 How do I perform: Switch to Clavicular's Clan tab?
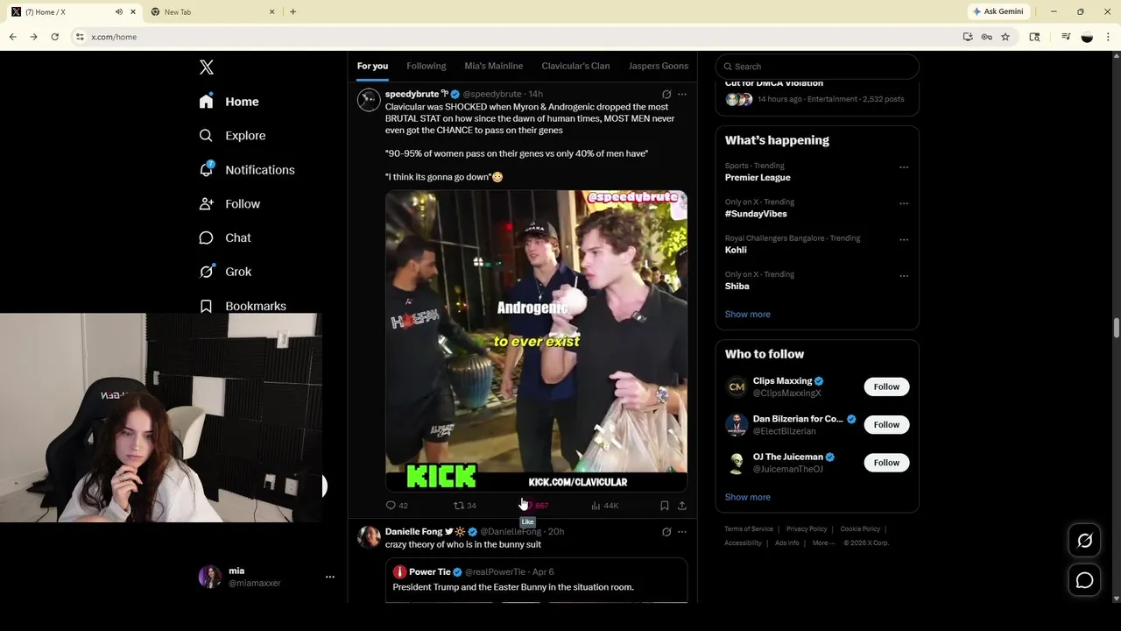[575, 66]
